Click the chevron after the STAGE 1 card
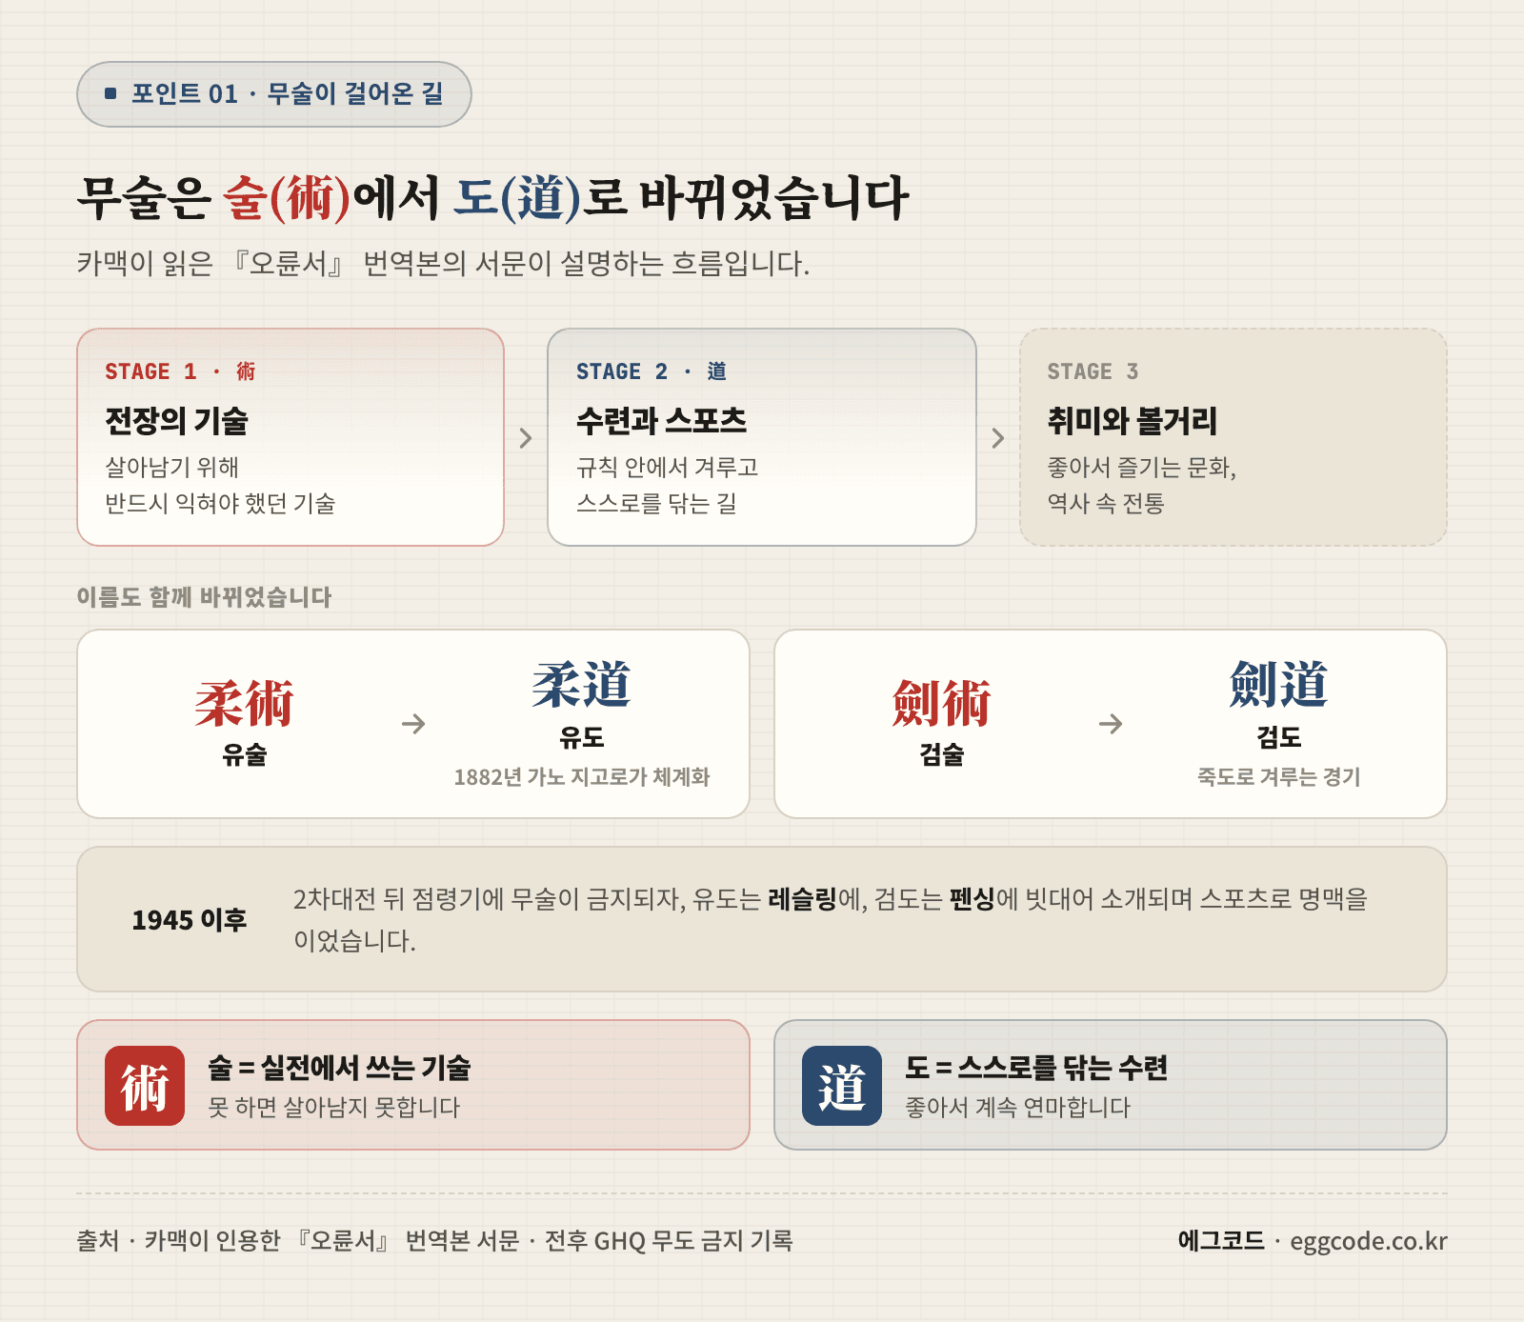 pos(526,438)
